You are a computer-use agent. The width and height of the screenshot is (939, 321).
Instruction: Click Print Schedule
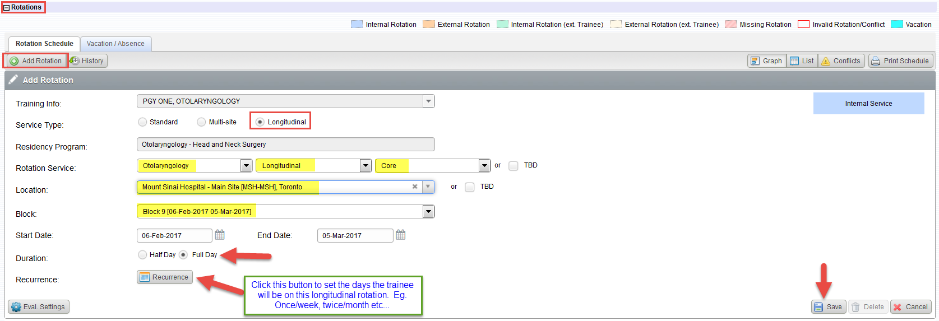[900, 61]
